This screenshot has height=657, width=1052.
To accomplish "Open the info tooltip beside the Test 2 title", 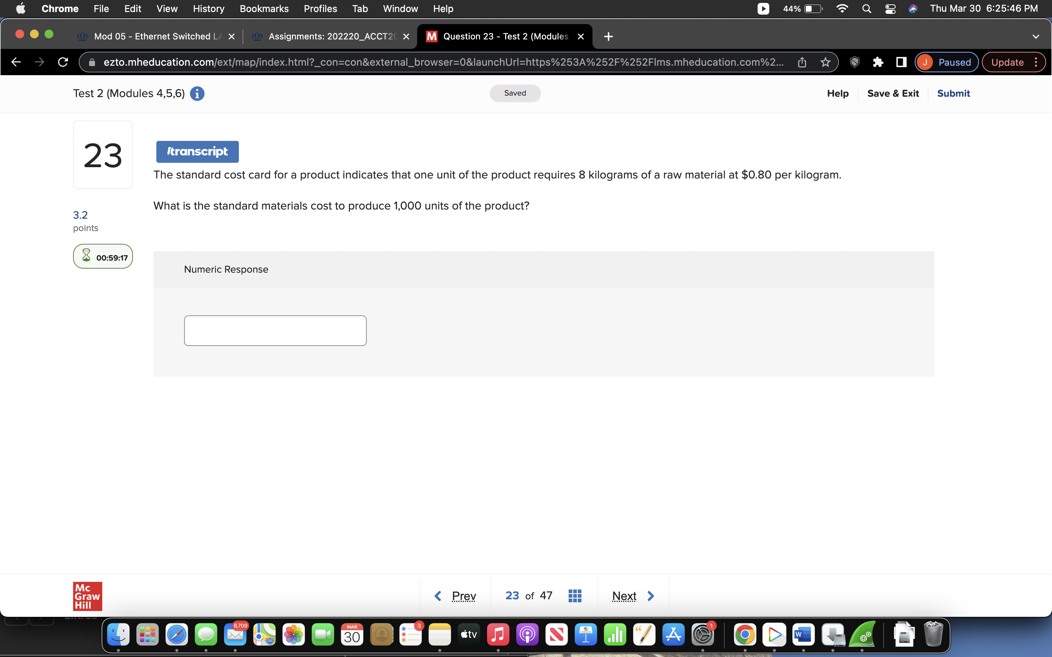I will click(x=197, y=93).
